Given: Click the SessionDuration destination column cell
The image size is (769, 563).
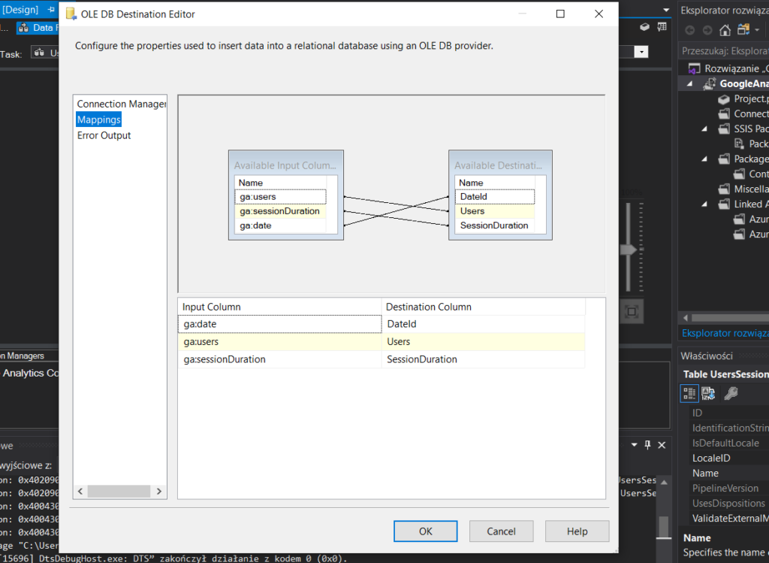Looking at the screenshot, I should click(x=483, y=359).
